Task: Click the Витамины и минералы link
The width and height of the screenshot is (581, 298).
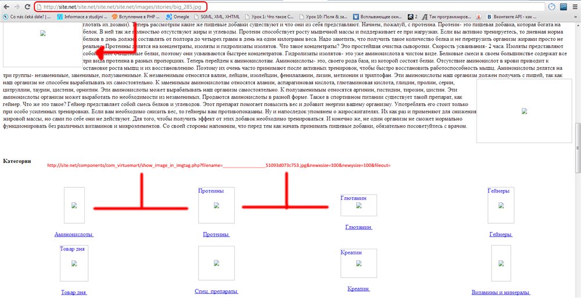Action: [x=500, y=292]
